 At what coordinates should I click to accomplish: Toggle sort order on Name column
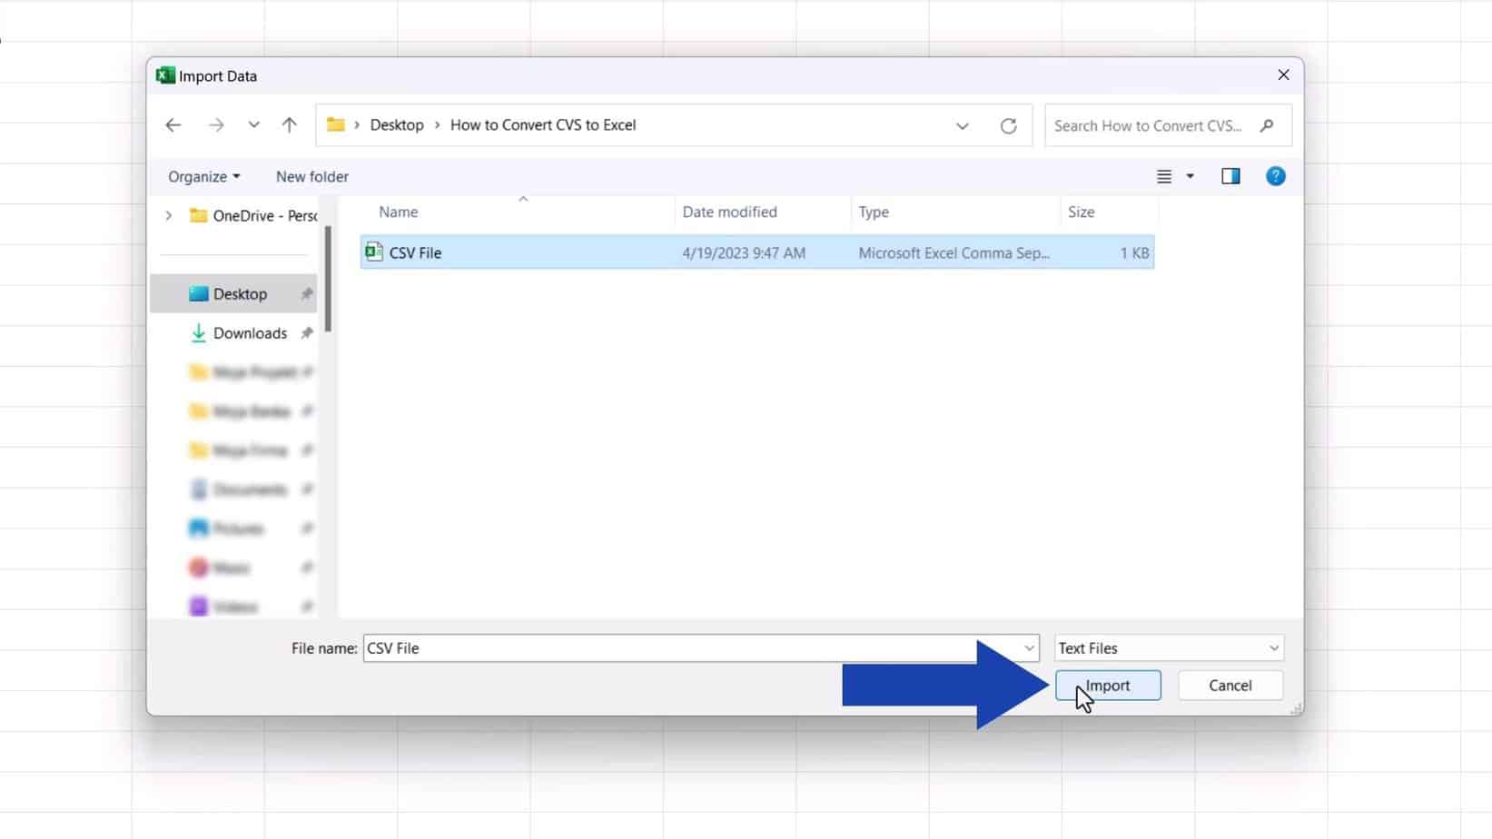click(398, 212)
